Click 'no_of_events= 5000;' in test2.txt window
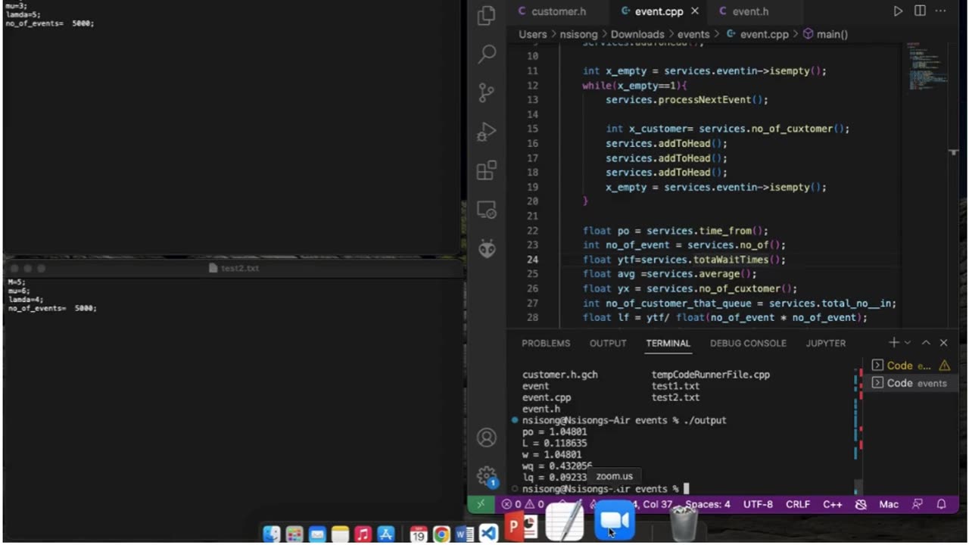This screenshot has height=545, width=969. click(x=52, y=308)
